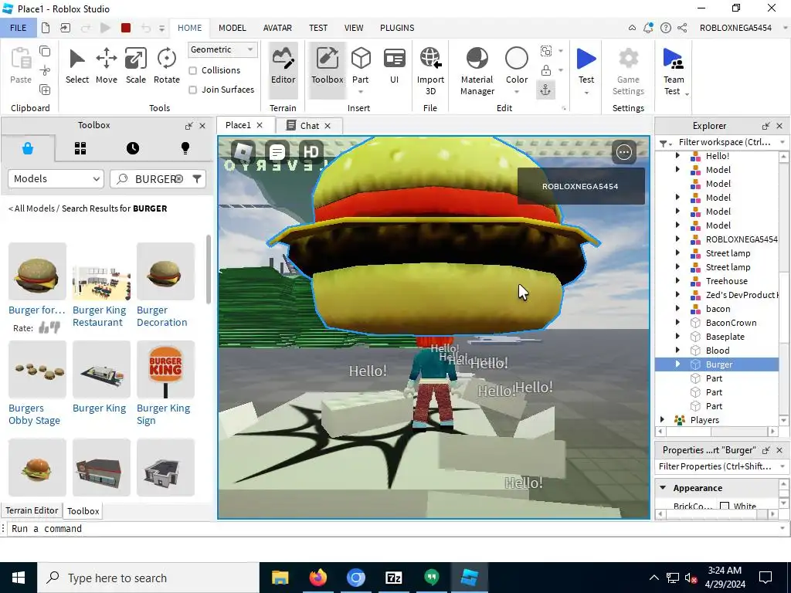Expand the Burger tree item arrow
This screenshot has height=593, width=791.
click(677, 364)
